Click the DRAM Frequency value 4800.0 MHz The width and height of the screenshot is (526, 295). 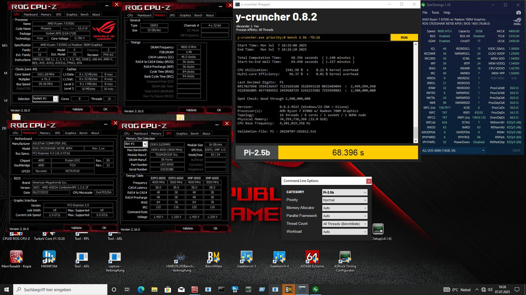[188, 47]
